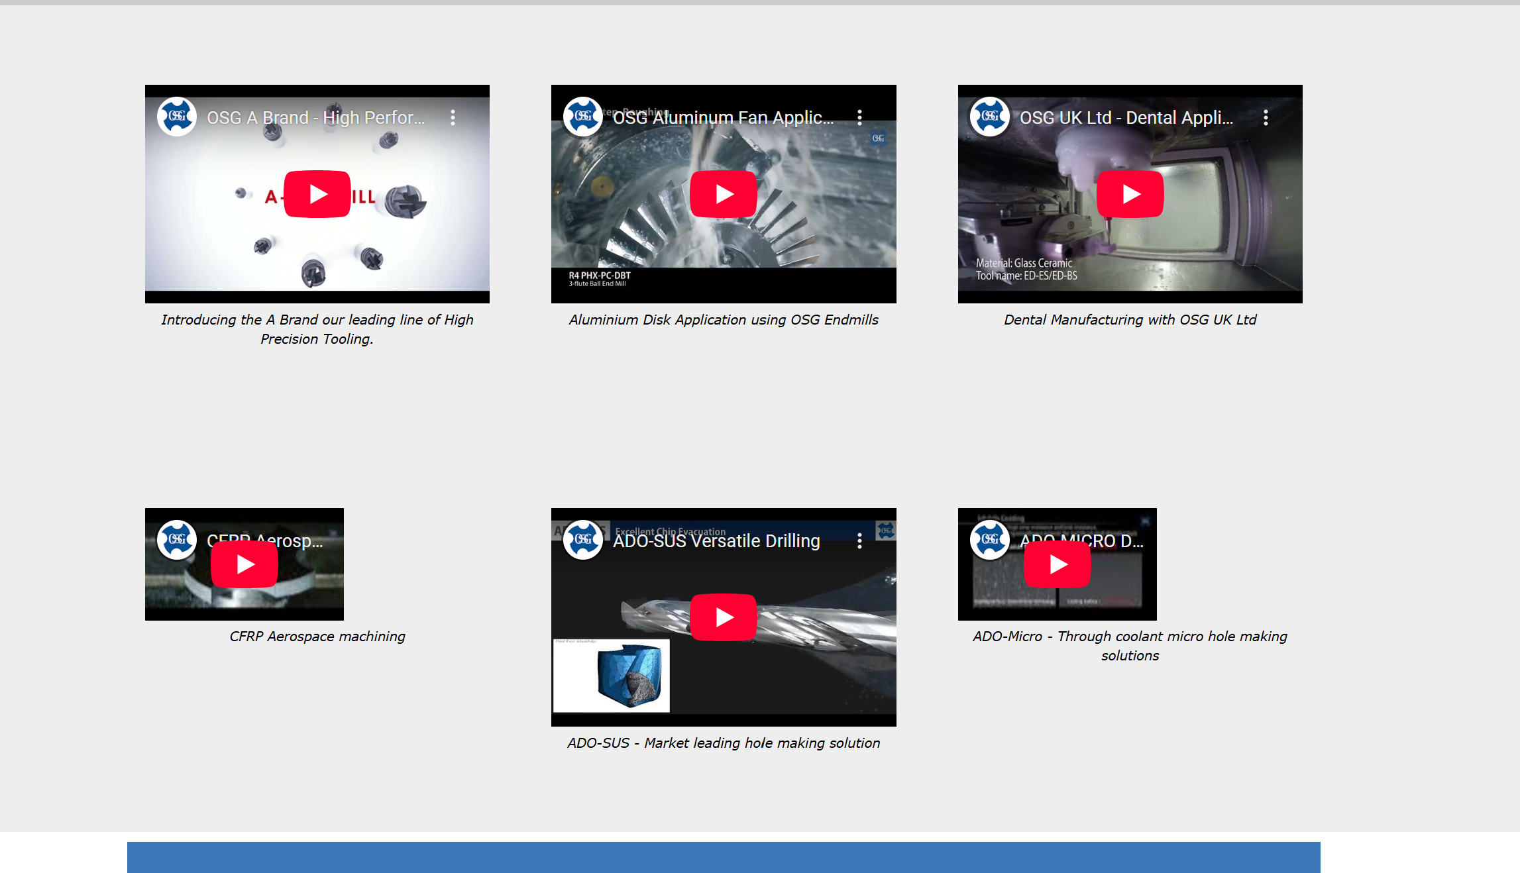Open more options menu on ADO-SUS video
The height and width of the screenshot is (873, 1520).
(859, 540)
